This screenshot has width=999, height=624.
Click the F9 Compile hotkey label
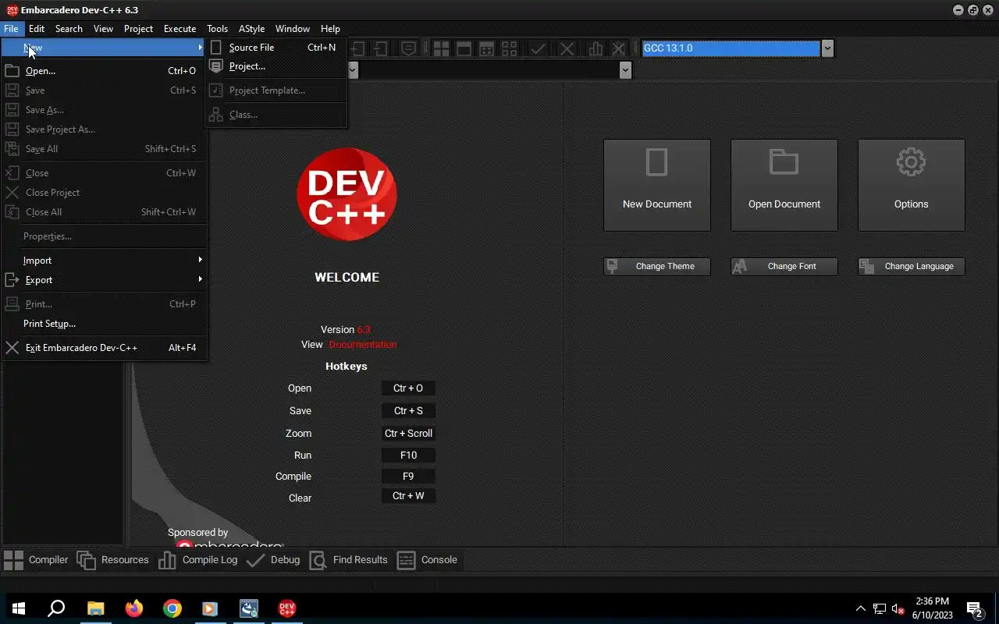tap(408, 476)
